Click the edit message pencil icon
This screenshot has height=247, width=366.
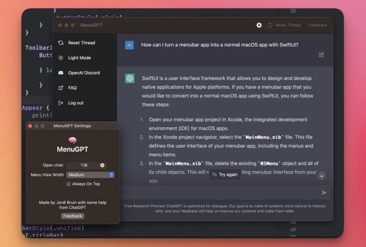(x=321, y=55)
